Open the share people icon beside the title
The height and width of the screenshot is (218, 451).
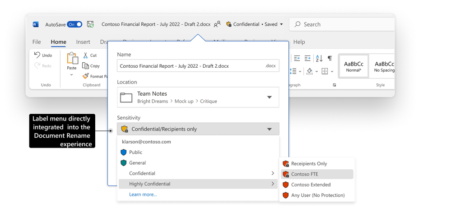[x=217, y=24]
